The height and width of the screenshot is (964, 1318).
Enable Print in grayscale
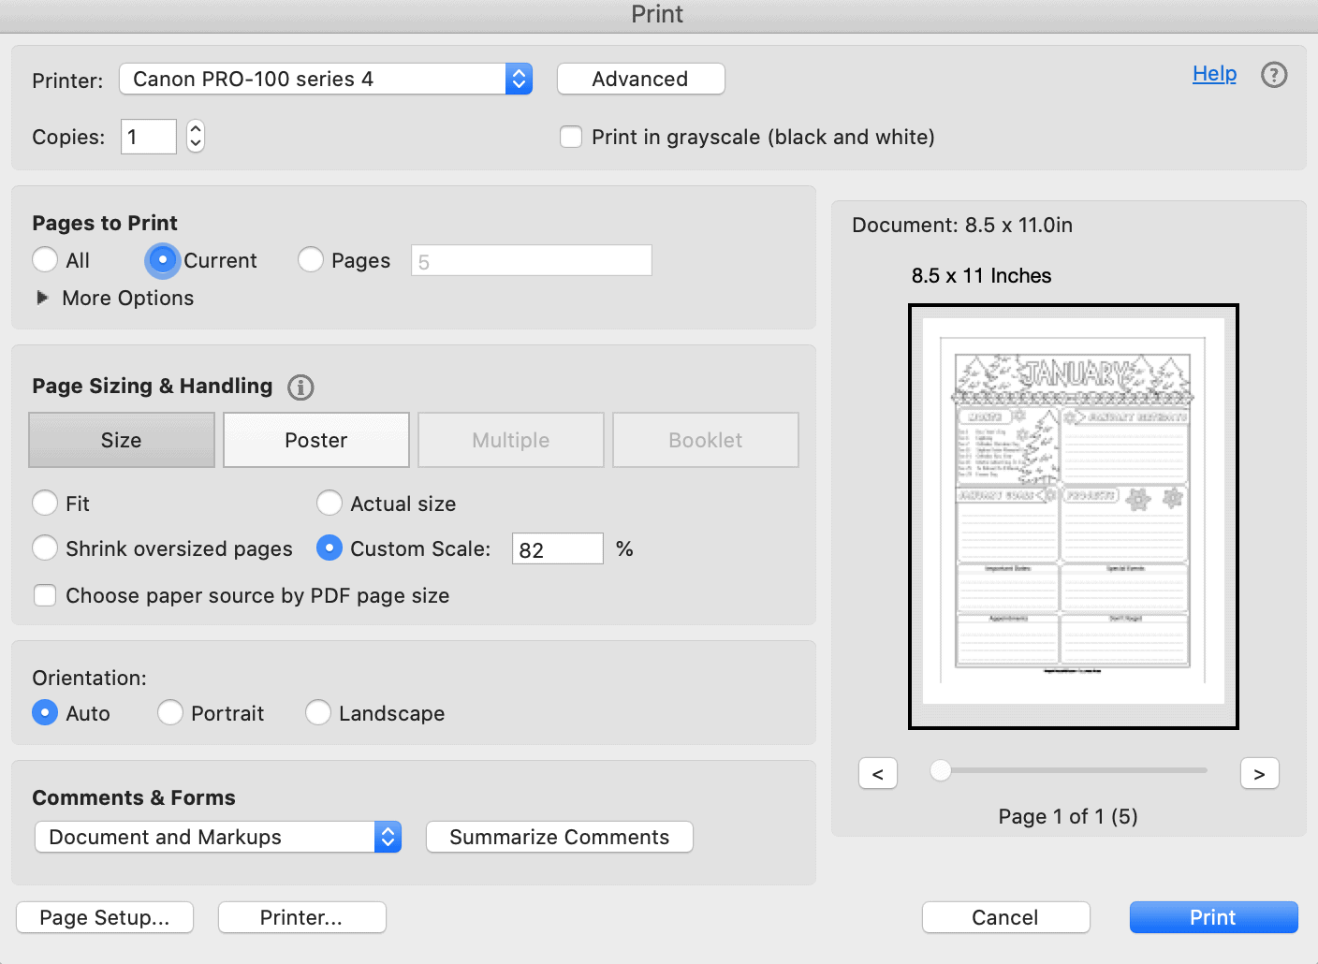[x=571, y=137]
